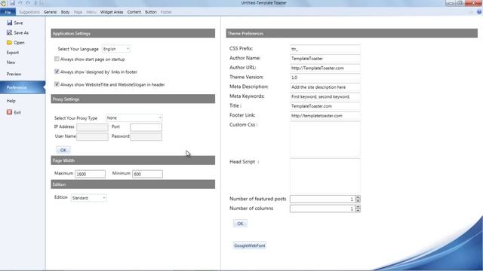Switch to the Widget Areas tab
The image size is (483, 271).
112,12
